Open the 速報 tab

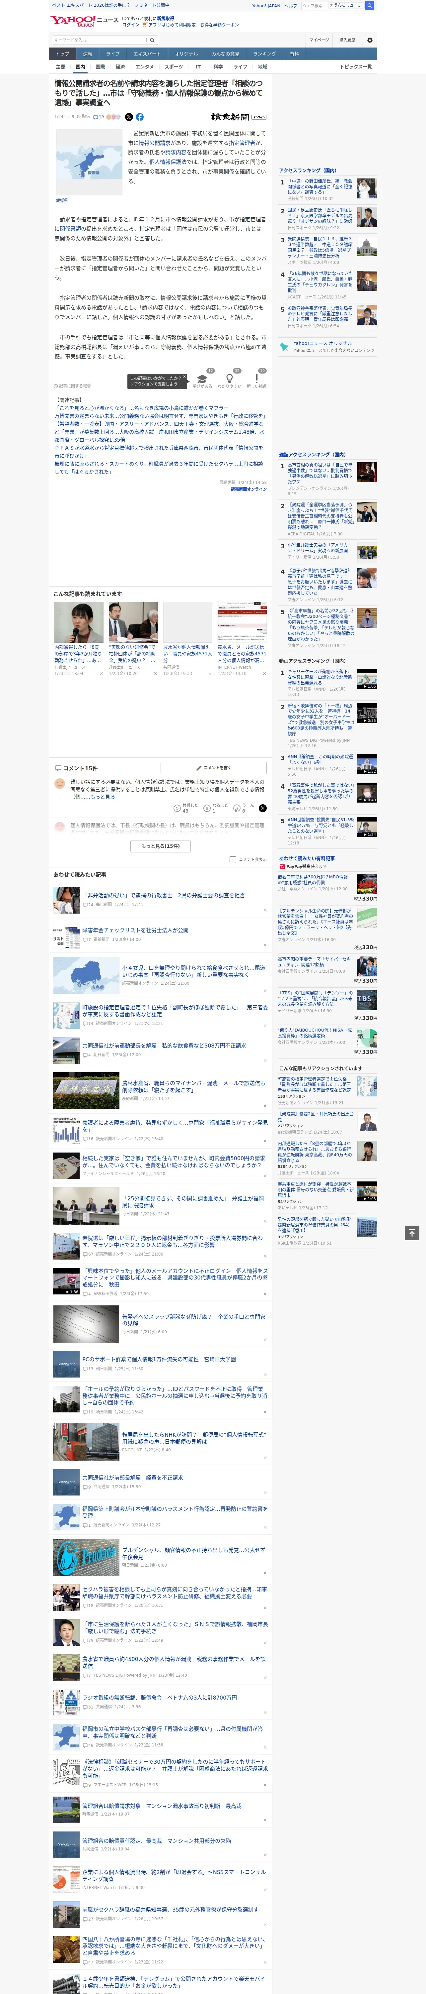pyautogui.click(x=87, y=54)
